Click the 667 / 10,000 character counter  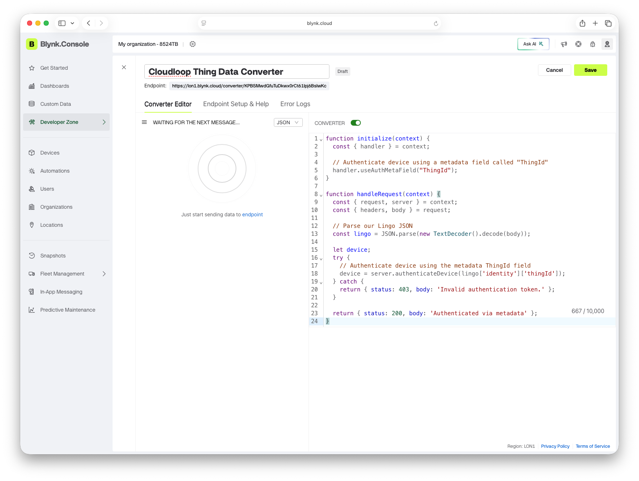(x=588, y=311)
